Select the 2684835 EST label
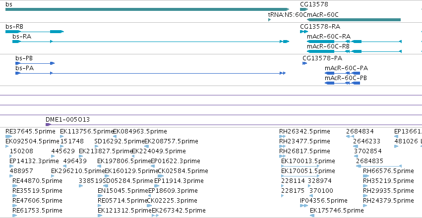The height and width of the screenshot is (218, 422). (369, 161)
